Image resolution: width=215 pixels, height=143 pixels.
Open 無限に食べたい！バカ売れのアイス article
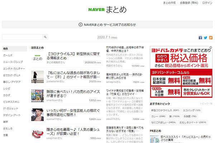73,94
